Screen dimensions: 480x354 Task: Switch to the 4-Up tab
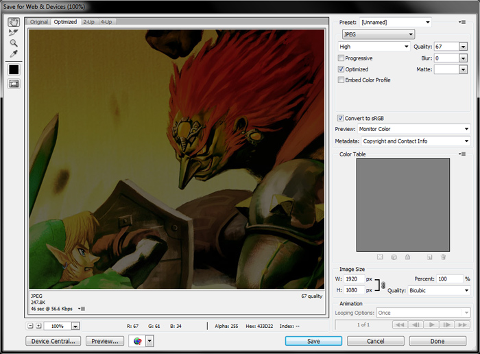click(x=106, y=22)
